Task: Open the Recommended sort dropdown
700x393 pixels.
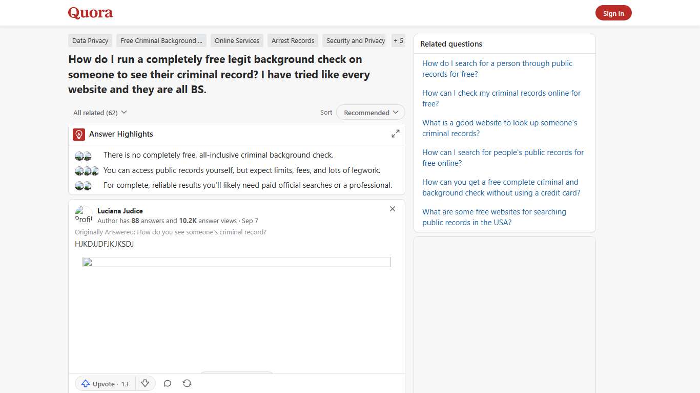Action: tap(370, 112)
